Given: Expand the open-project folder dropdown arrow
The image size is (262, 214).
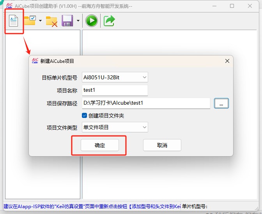Looking at the screenshot, I should [x=40, y=21].
